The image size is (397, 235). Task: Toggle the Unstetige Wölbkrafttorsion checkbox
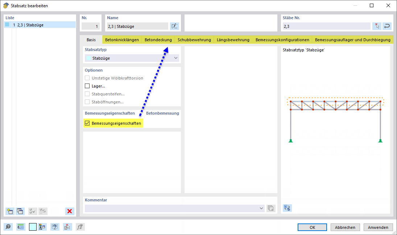[87, 78]
